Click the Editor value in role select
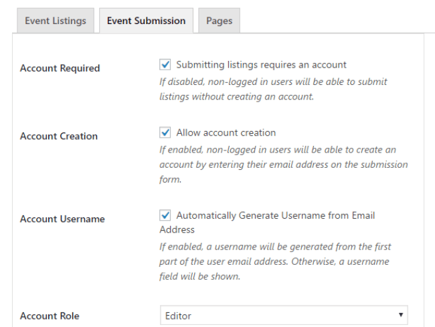Screen dimensions: 435x327 coord(178,316)
